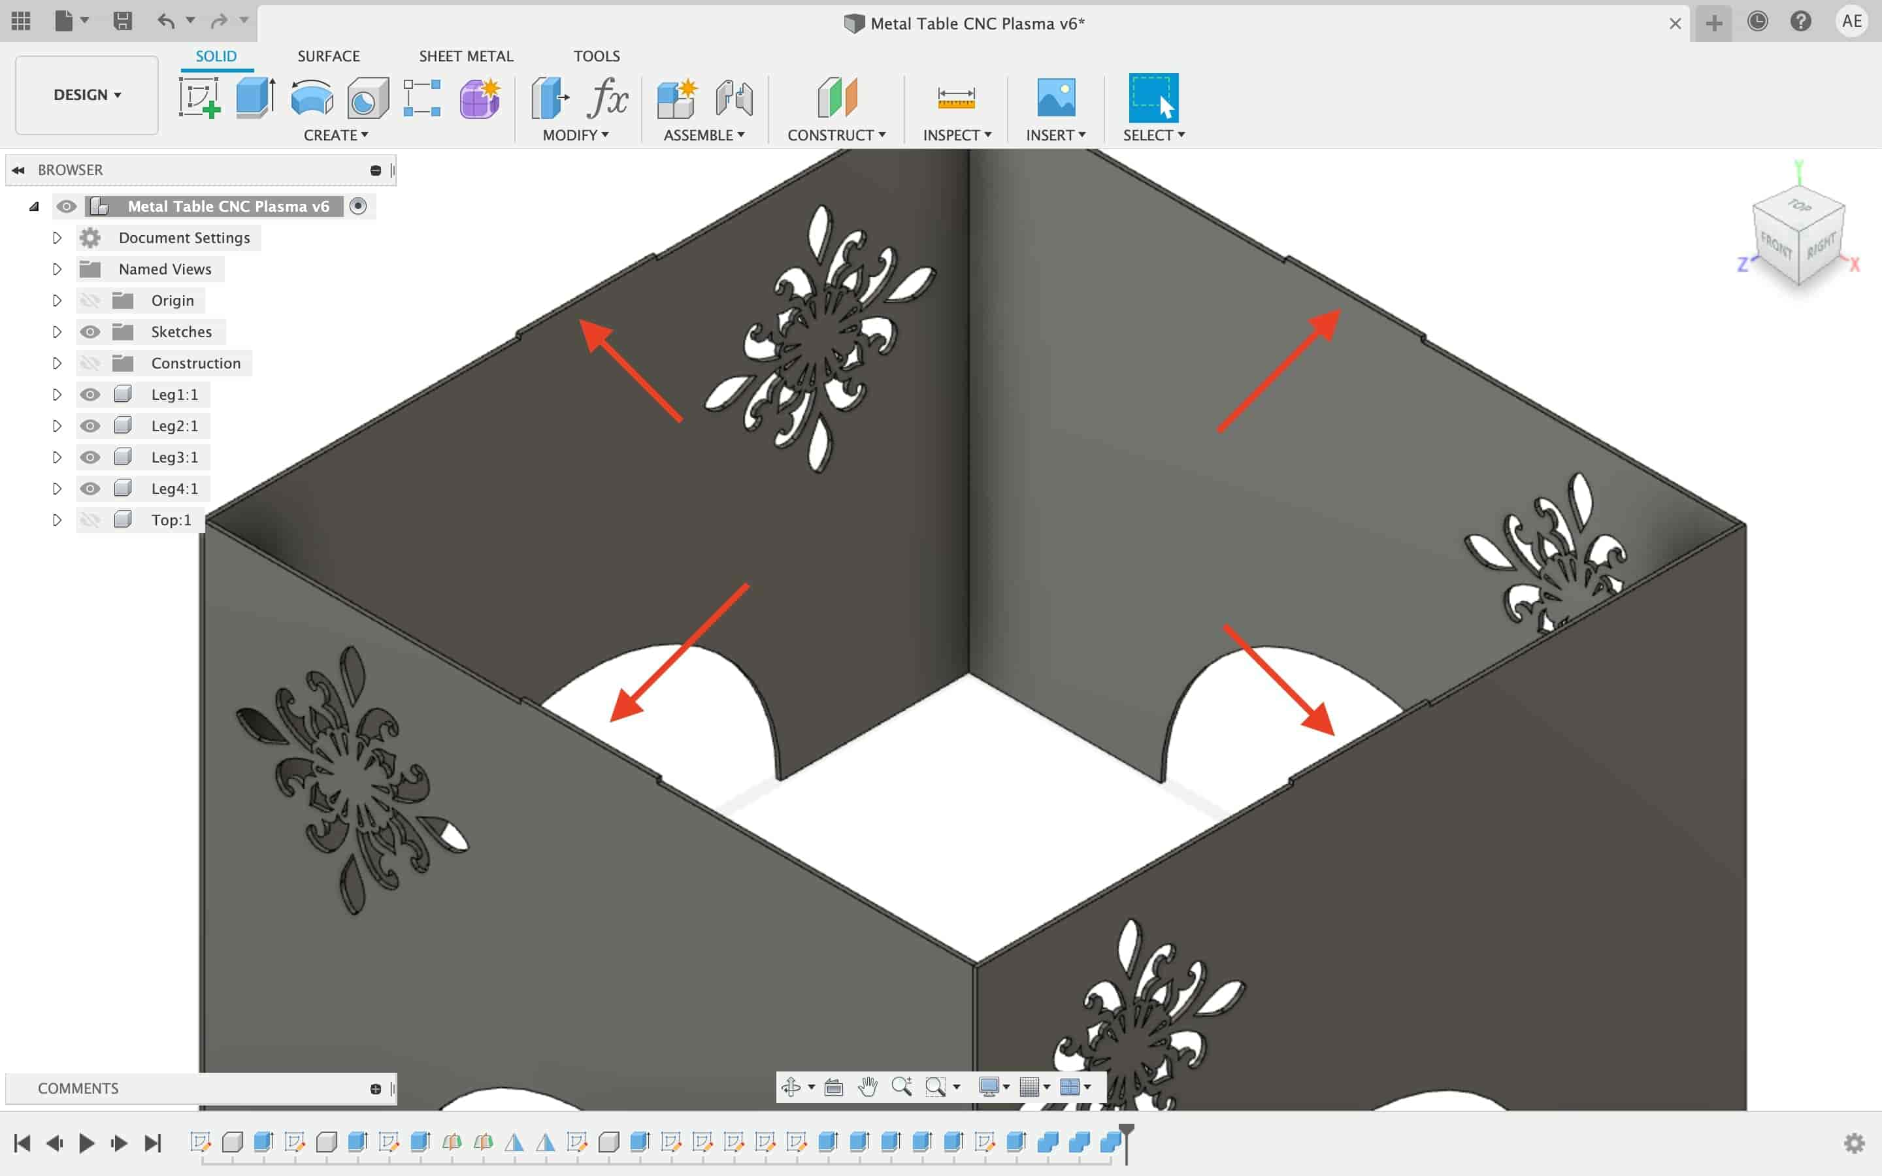This screenshot has width=1882, height=1176.
Task: Select the Revolve tool
Action: [312, 98]
